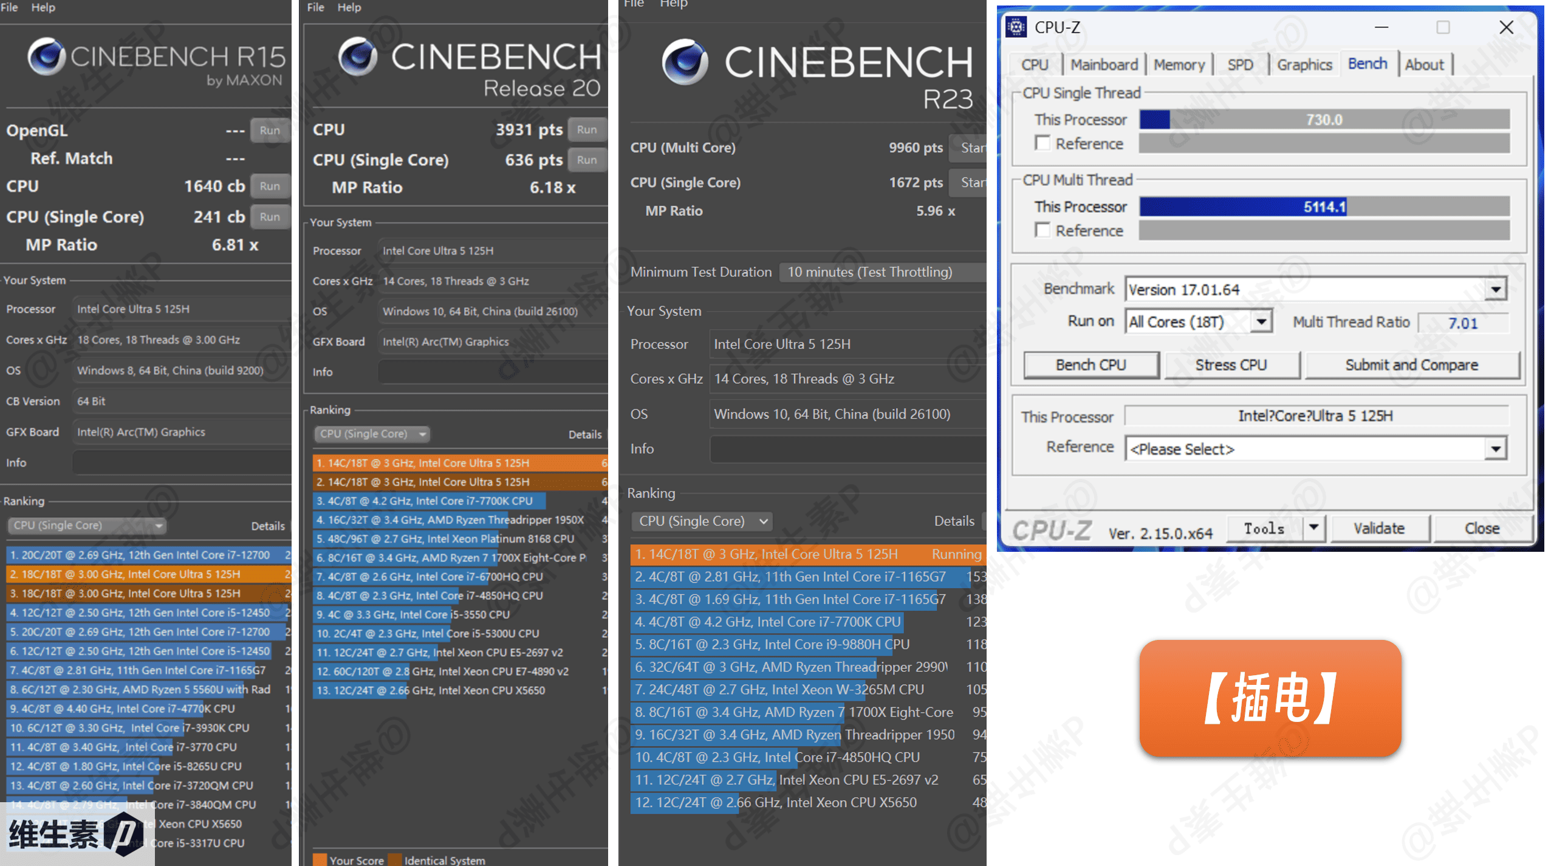
Task: Open the File menu in Cinebench R15
Action: point(9,7)
